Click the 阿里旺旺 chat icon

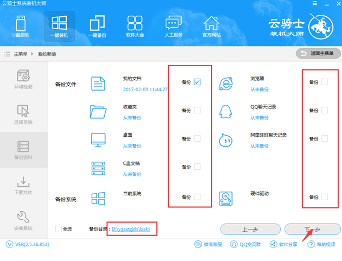click(225, 140)
